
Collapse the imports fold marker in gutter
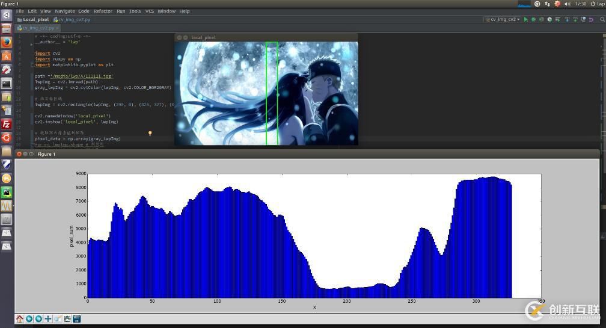click(32, 65)
